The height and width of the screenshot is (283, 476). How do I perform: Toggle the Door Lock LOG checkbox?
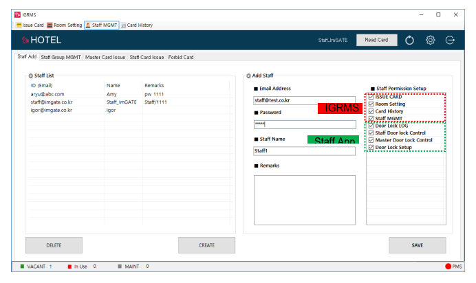[x=371, y=126]
